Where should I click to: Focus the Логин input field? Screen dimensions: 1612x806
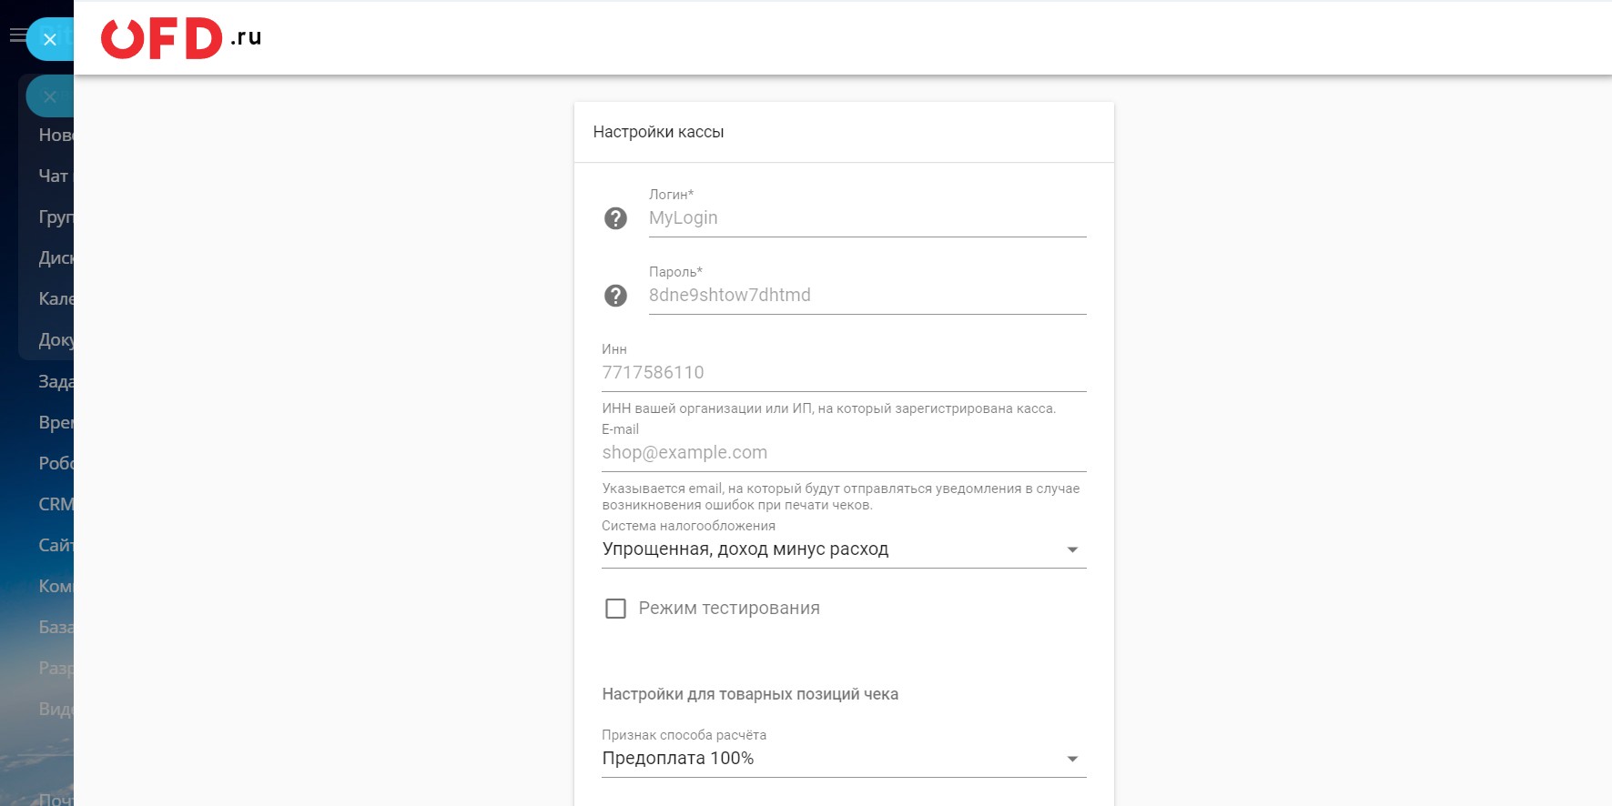pyautogui.click(x=867, y=218)
